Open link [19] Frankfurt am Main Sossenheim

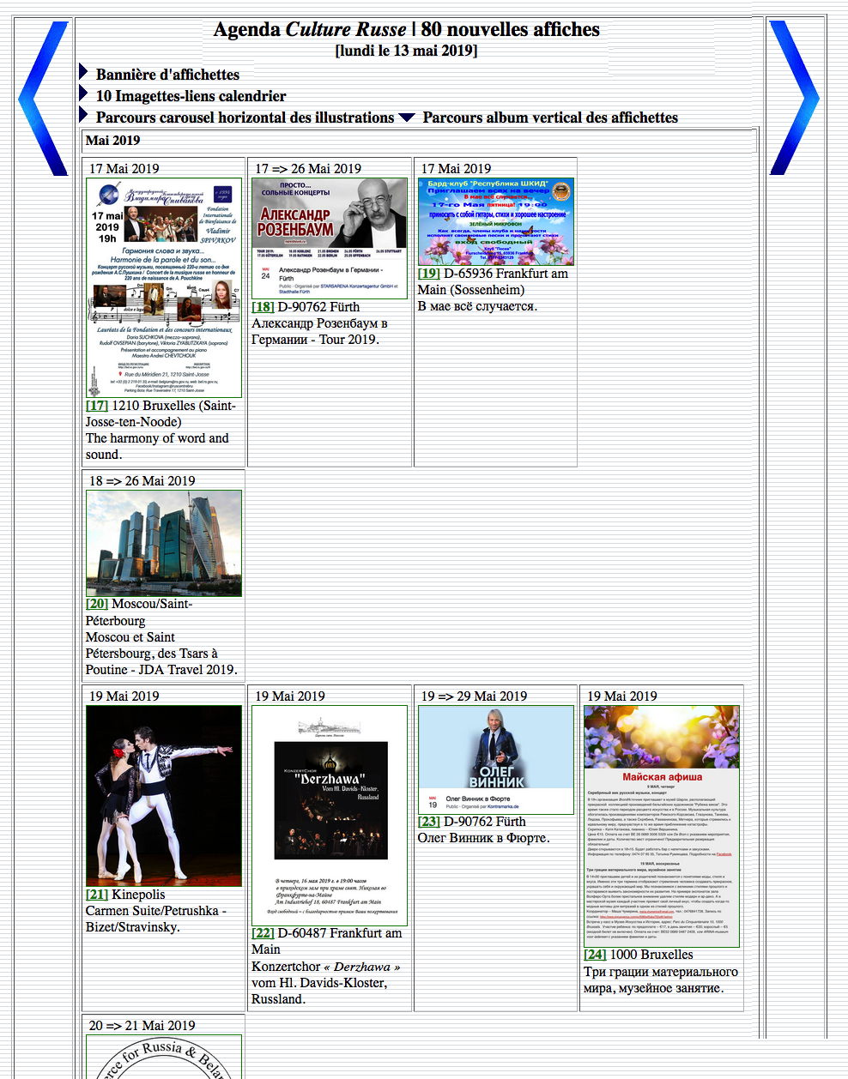429,274
